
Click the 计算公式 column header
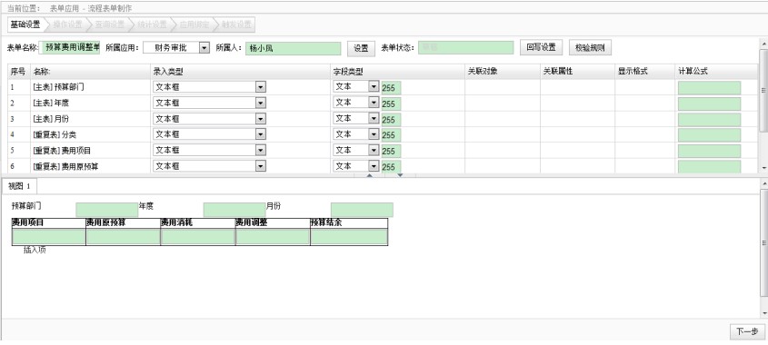[x=716, y=72]
